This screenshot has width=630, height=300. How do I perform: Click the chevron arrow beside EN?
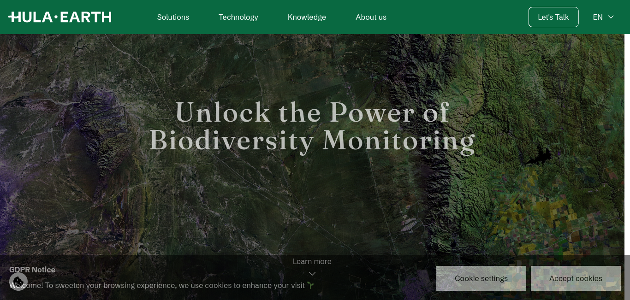(x=611, y=17)
